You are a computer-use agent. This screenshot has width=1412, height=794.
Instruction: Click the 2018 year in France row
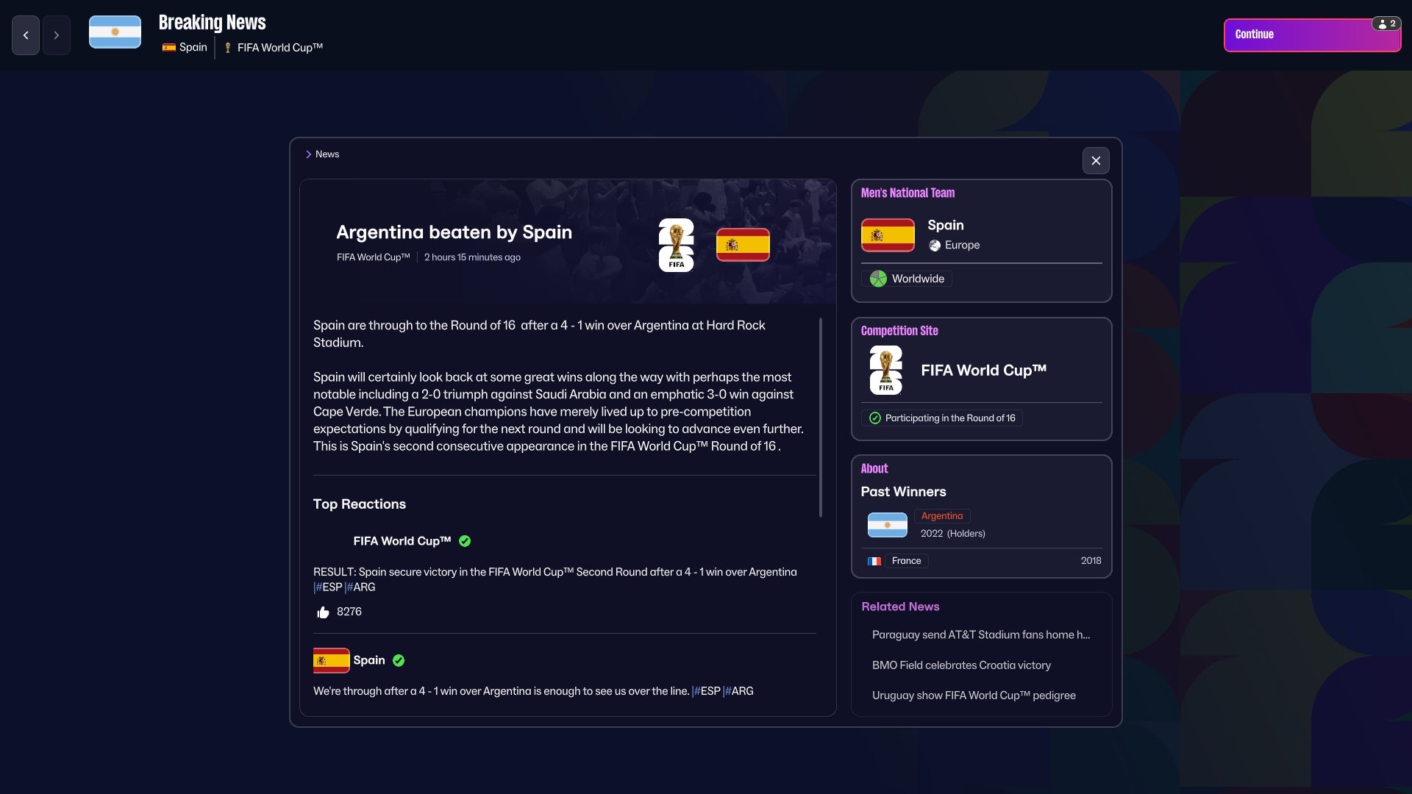click(1091, 561)
